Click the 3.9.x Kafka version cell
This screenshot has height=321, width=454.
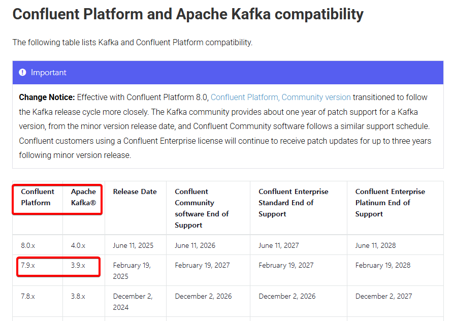(x=78, y=265)
